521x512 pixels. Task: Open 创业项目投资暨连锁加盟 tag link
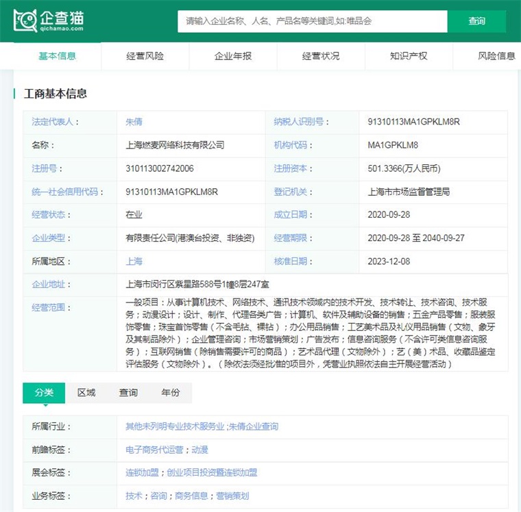pos(212,472)
